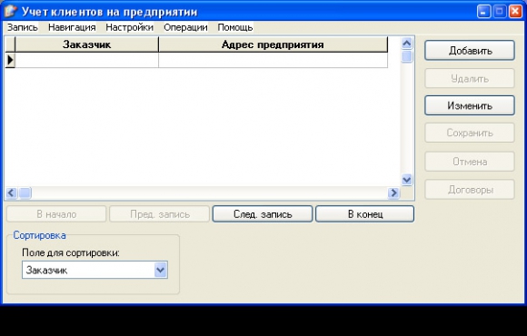Select the current-row indicator arrow
The width and height of the screenshot is (527, 336).
click(x=10, y=60)
